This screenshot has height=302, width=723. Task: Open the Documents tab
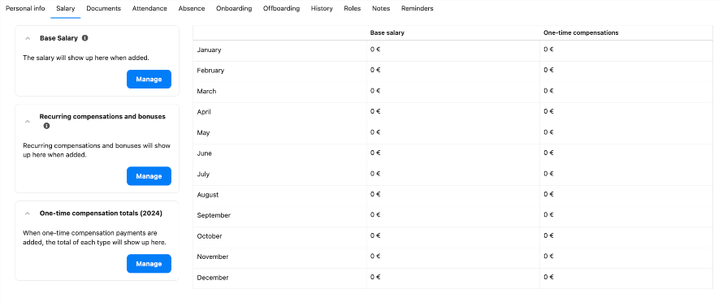[104, 8]
